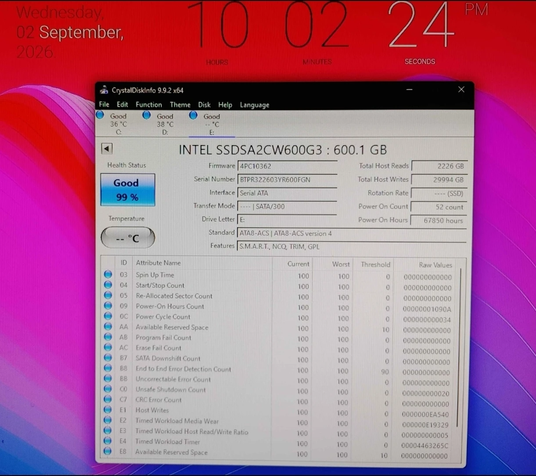The image size is (536, 476).
Task: Click the Features S.M.A.R.T. field
Action: coord(352,247)
